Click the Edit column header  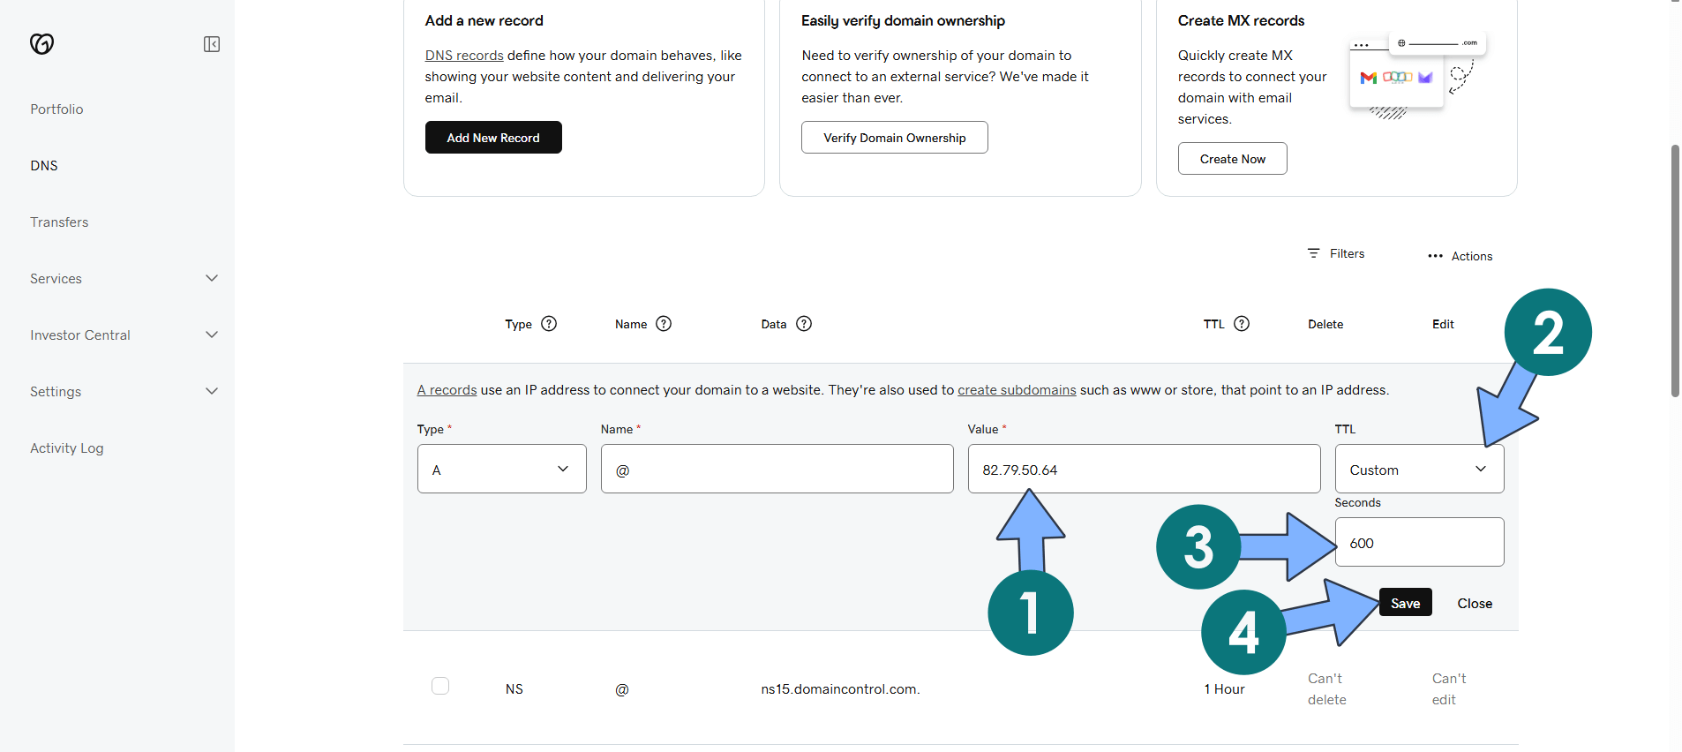(x=1443, y=325)
